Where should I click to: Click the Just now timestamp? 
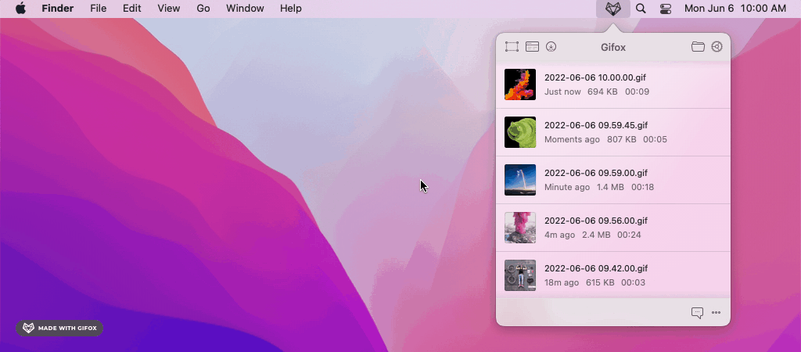click(x=562, y=92)
